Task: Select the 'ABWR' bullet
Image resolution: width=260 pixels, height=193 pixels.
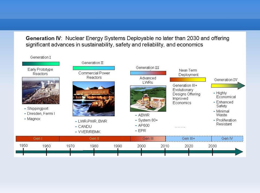Action: (x=142, y=115)
